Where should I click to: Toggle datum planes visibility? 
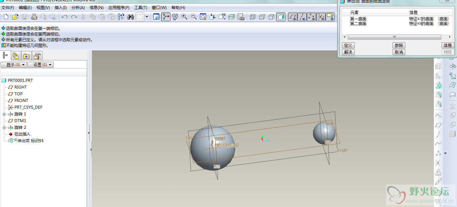(293, 17)
